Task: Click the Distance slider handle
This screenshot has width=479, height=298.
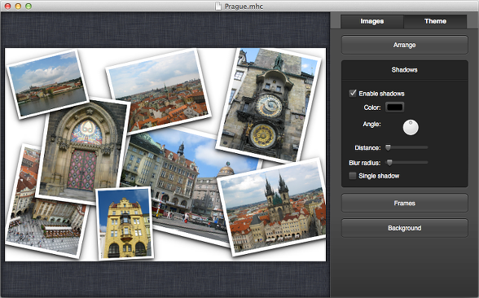Action: point(388,148)
